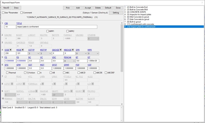Click the NewID button
This screenshot has width=205, height=123.
pos(6,8)
